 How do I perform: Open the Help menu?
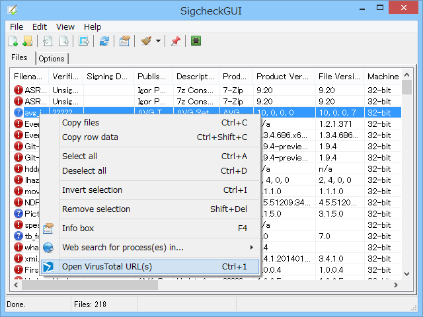(x=93, y=27)
